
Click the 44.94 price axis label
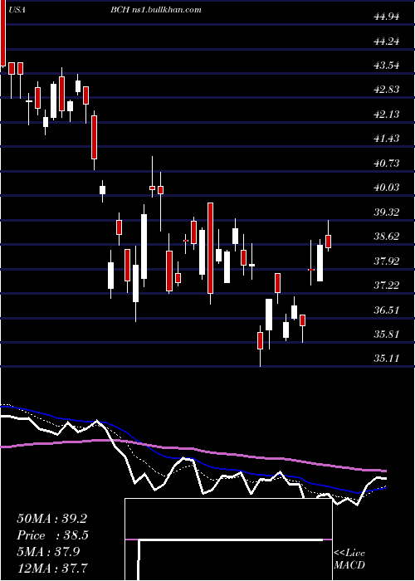click(x=387, y=17)
